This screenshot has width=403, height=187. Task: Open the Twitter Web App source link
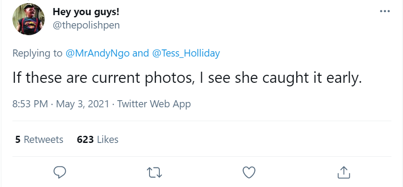(154, 104)
